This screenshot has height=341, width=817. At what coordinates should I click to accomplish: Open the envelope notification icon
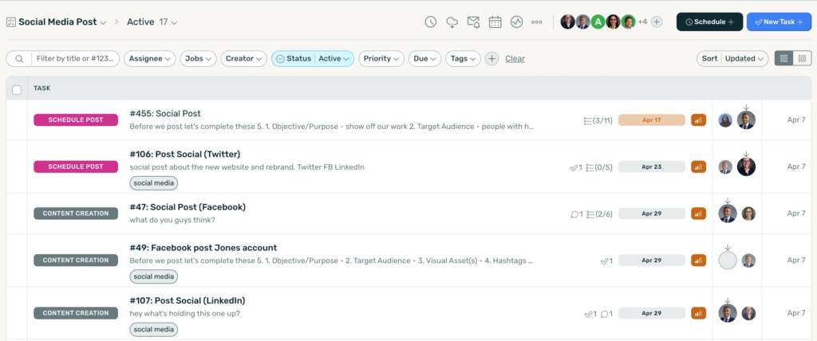click(x=473, y=22)
